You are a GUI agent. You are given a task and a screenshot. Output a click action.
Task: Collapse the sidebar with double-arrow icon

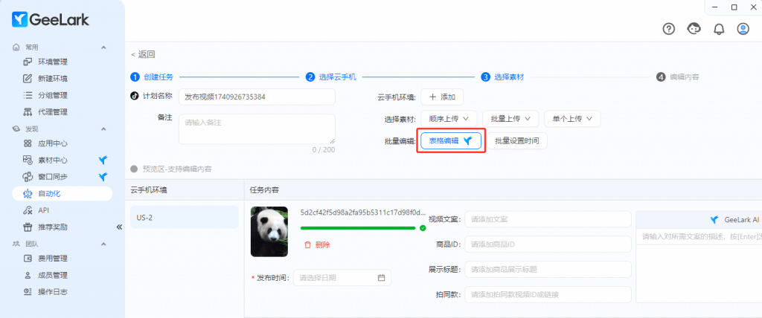pyautogui.click(x=118, y=227)
